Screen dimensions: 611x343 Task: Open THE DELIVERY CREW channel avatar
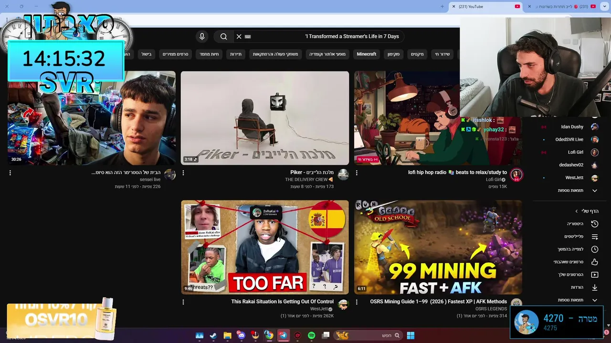tap(343, 175)
